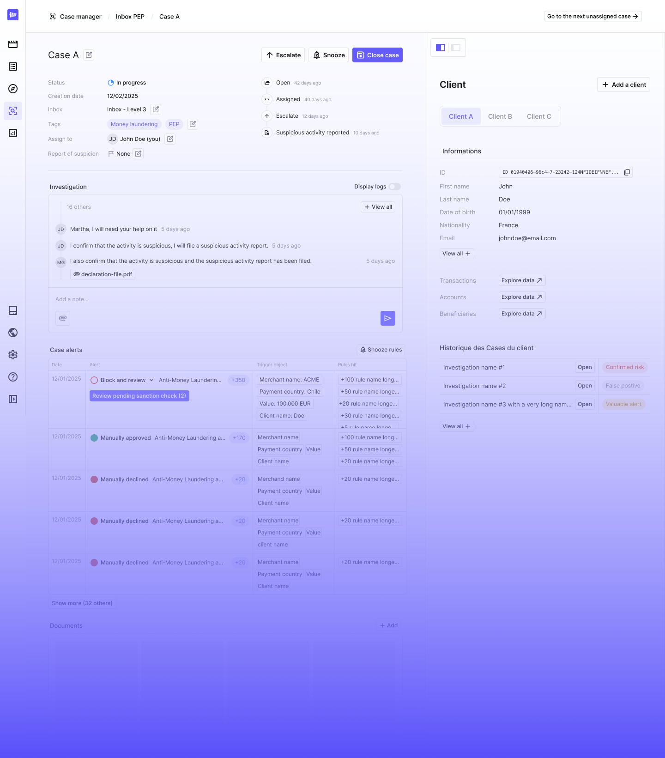Escalate the case
Screen dimensions: 665x758
point(283,55)
